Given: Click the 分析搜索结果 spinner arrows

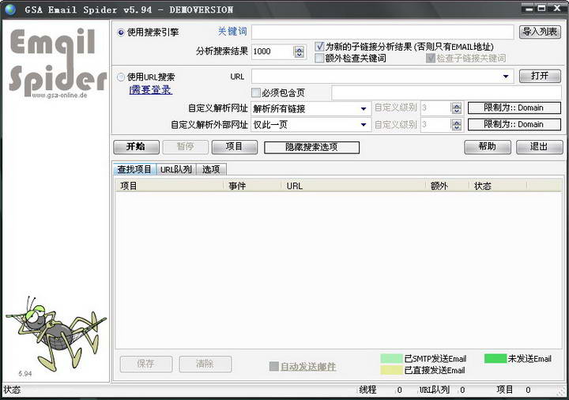Looking at the screenshot, I should click(x=300, y=51).
